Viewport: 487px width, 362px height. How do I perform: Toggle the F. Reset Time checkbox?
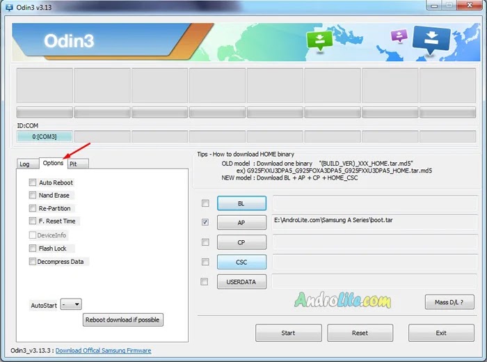coord(32,221)
